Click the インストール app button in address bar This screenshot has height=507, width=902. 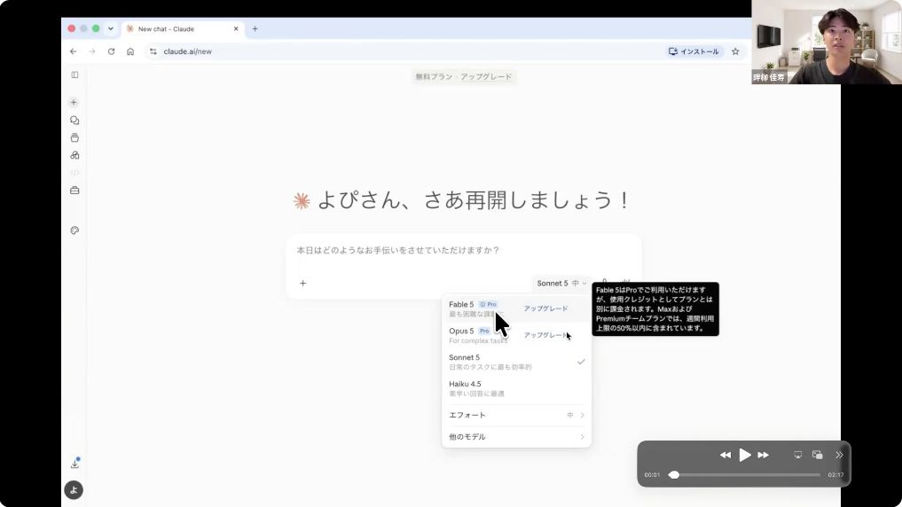[x=694, y=51]
